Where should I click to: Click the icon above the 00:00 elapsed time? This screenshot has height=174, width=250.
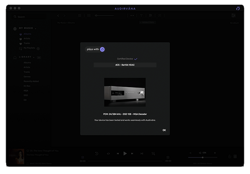[83, 157]
